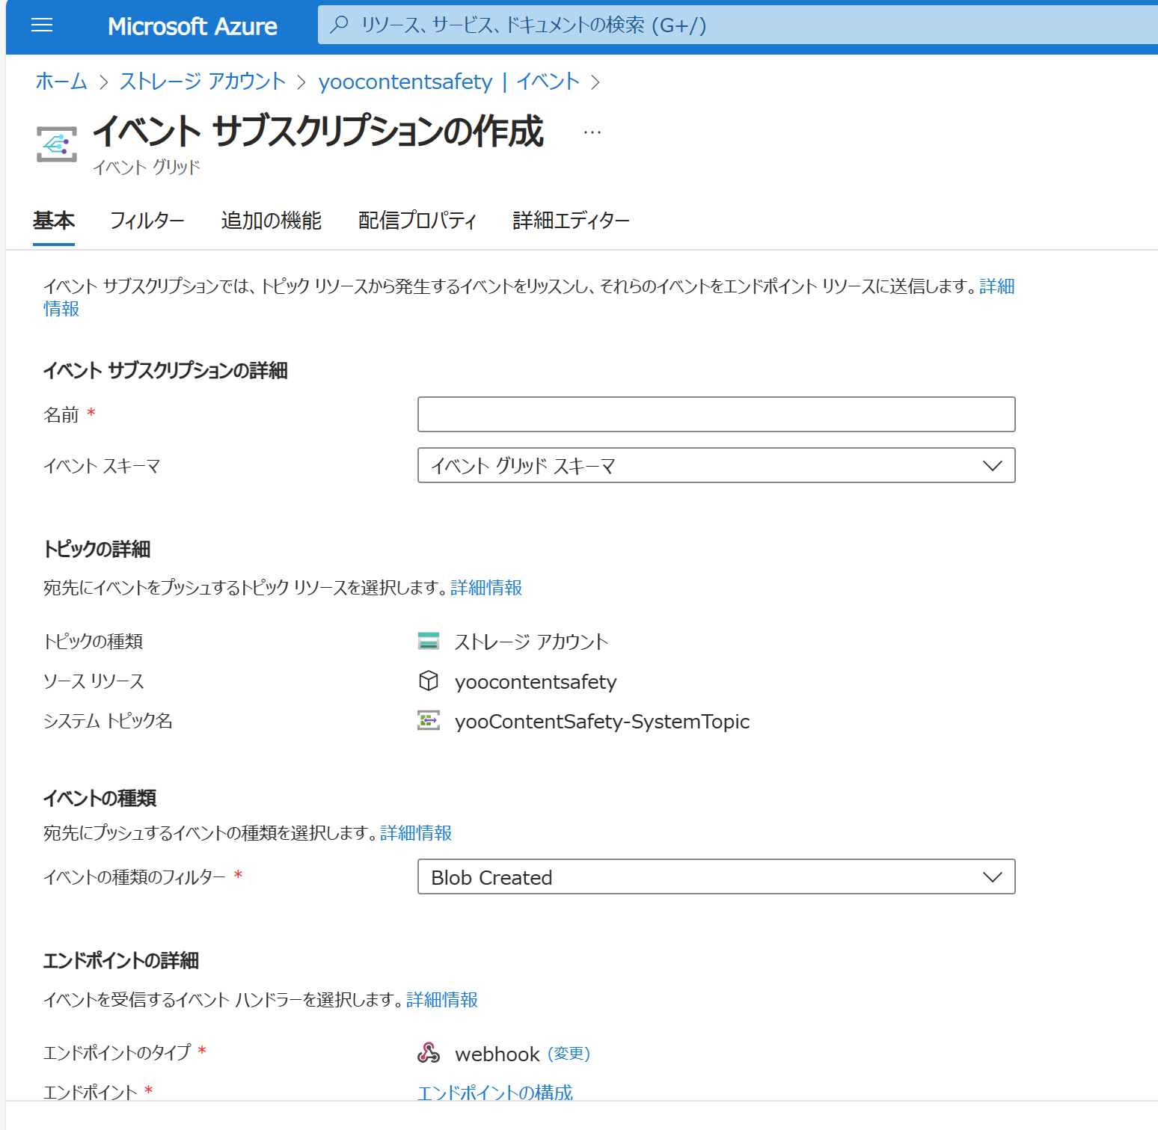Click エンドポイントの構成 link
This screenshot has height=1130, width=1158.
[x=495, y=1093]
